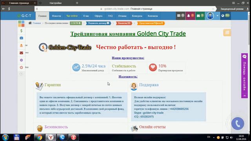Open the browser downloads arrow icon
The height and width of the screenshot is (141, 251).
[x=247, y=9]
